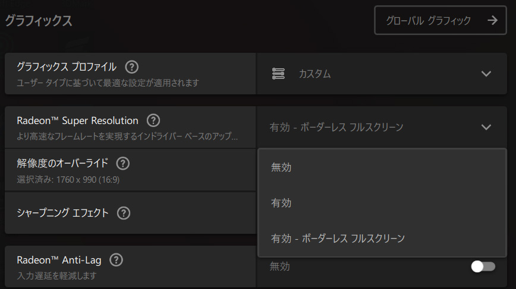Expand the グラフィックス プロファイル dropdown chevron

point(486,74)
